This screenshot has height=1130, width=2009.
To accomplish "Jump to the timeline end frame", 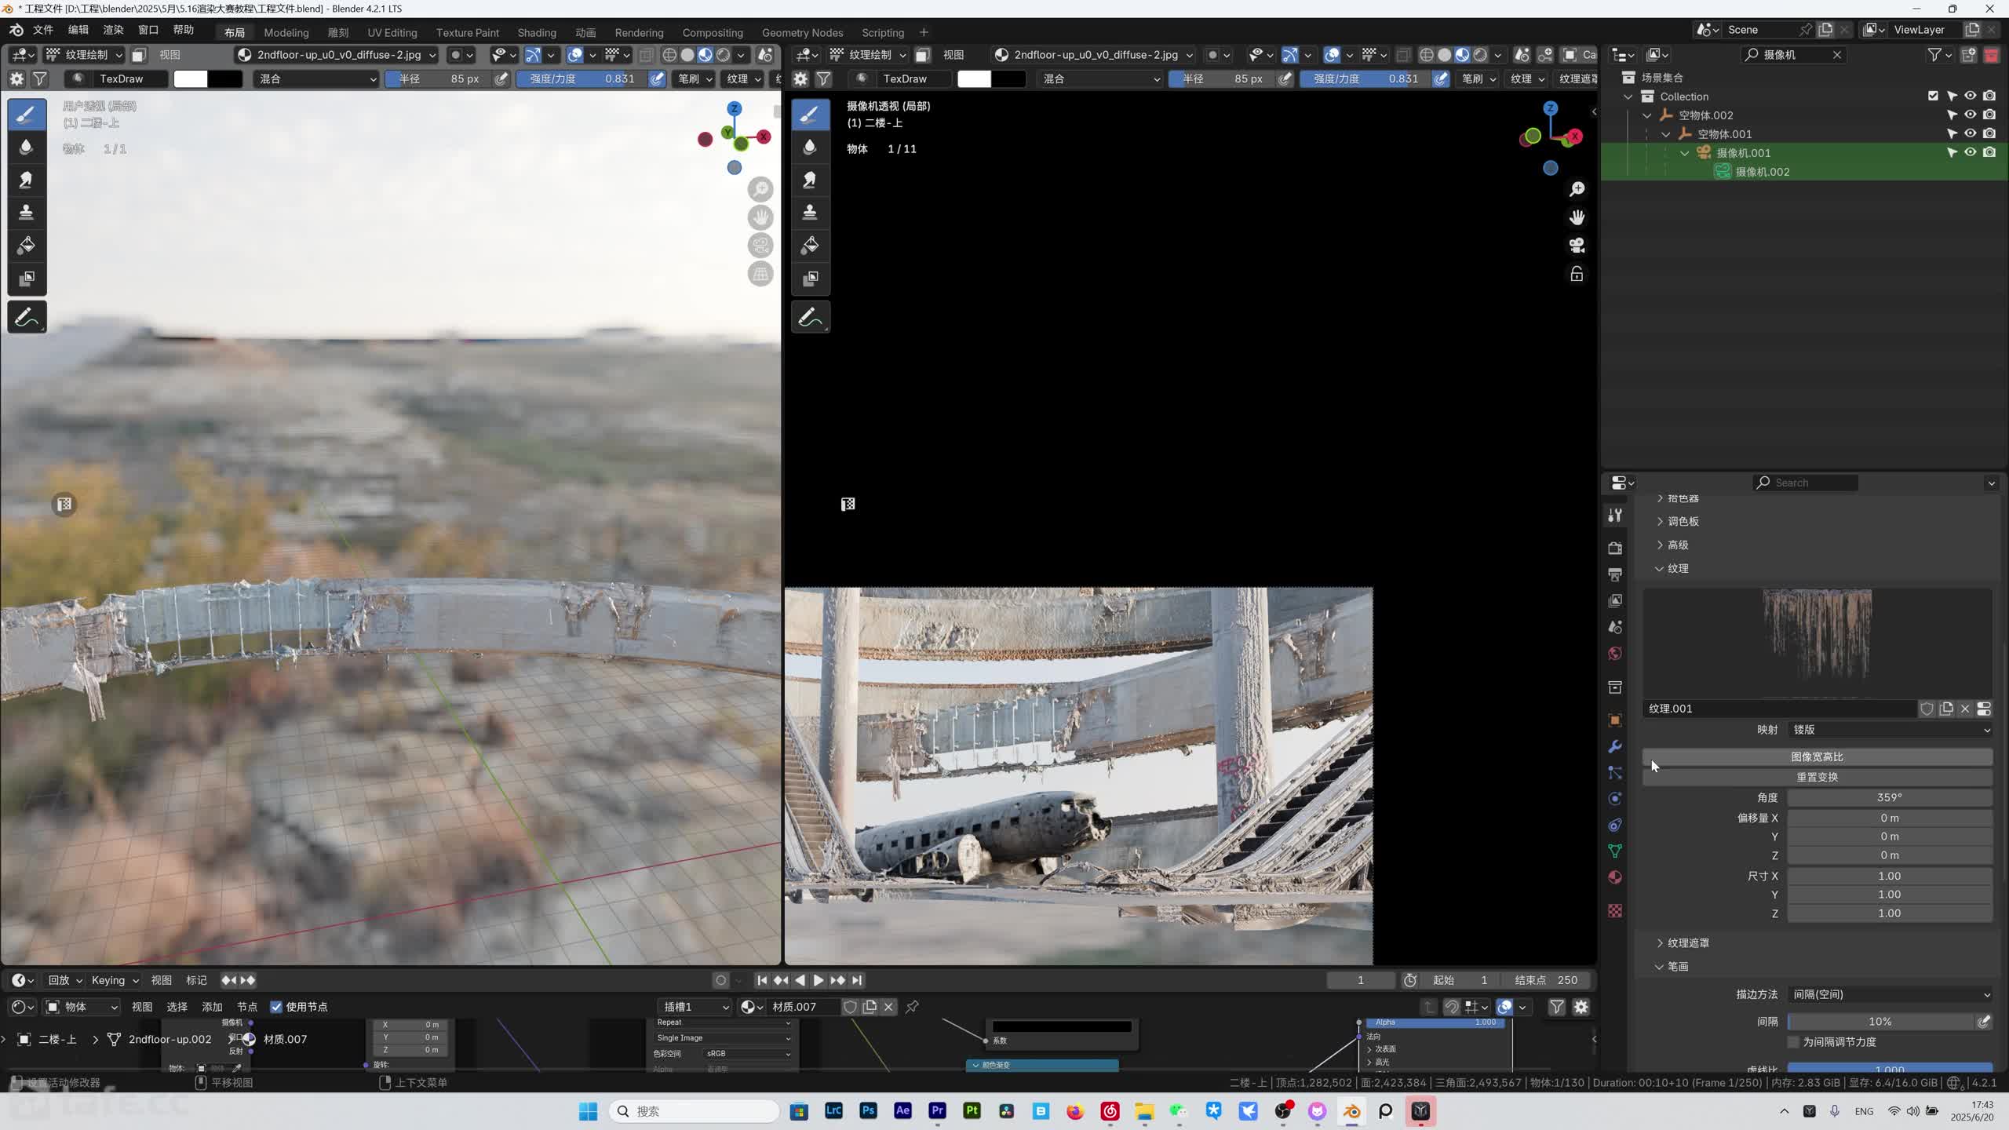I will (x=857, y=980).
